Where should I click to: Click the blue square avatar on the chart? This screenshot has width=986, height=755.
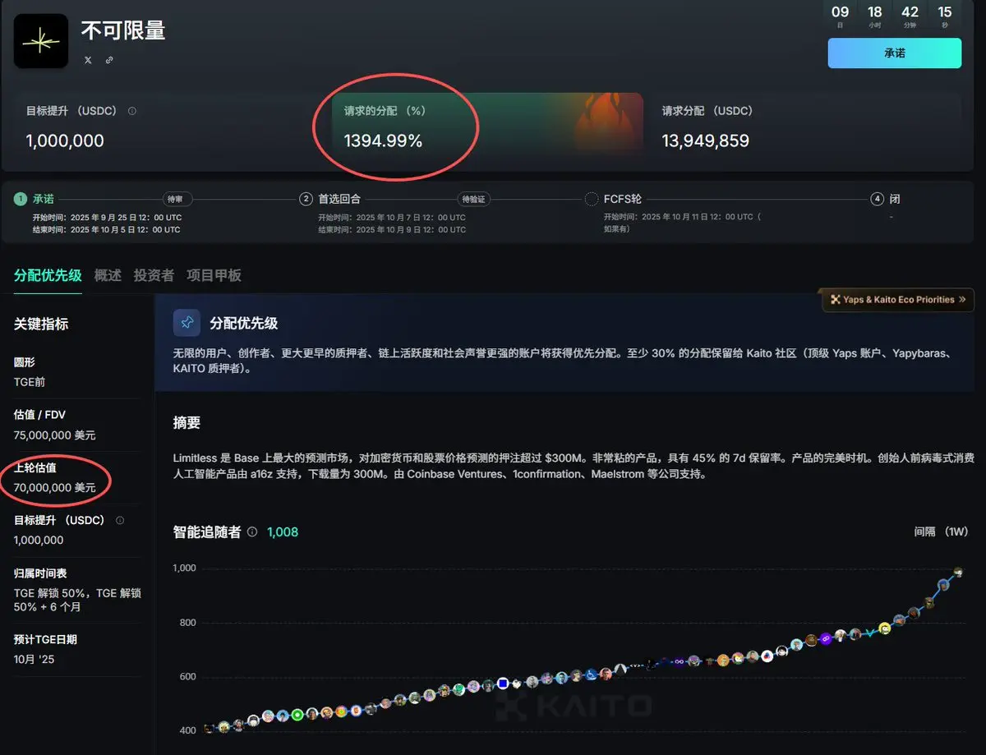pyautogui.click(x=503, y=684)
